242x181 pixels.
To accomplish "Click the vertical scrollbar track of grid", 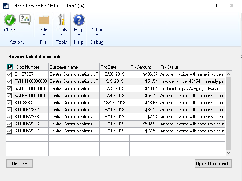I will pos(229,113).
